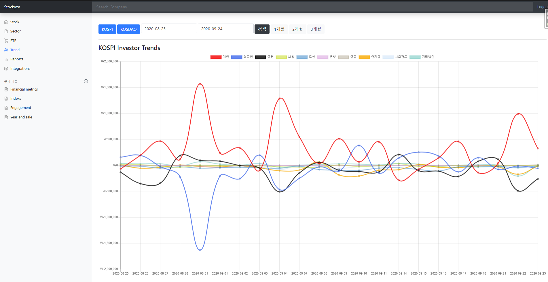Screen dimensions: 548x282
Task: Toggle the red 개인 legend series
Action: point(220,57)
